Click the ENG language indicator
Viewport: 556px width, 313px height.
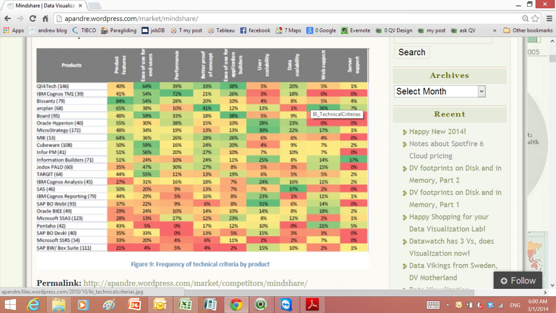point(515,305)
